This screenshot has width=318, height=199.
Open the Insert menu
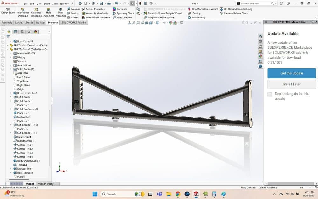click(x=46, y=4)
